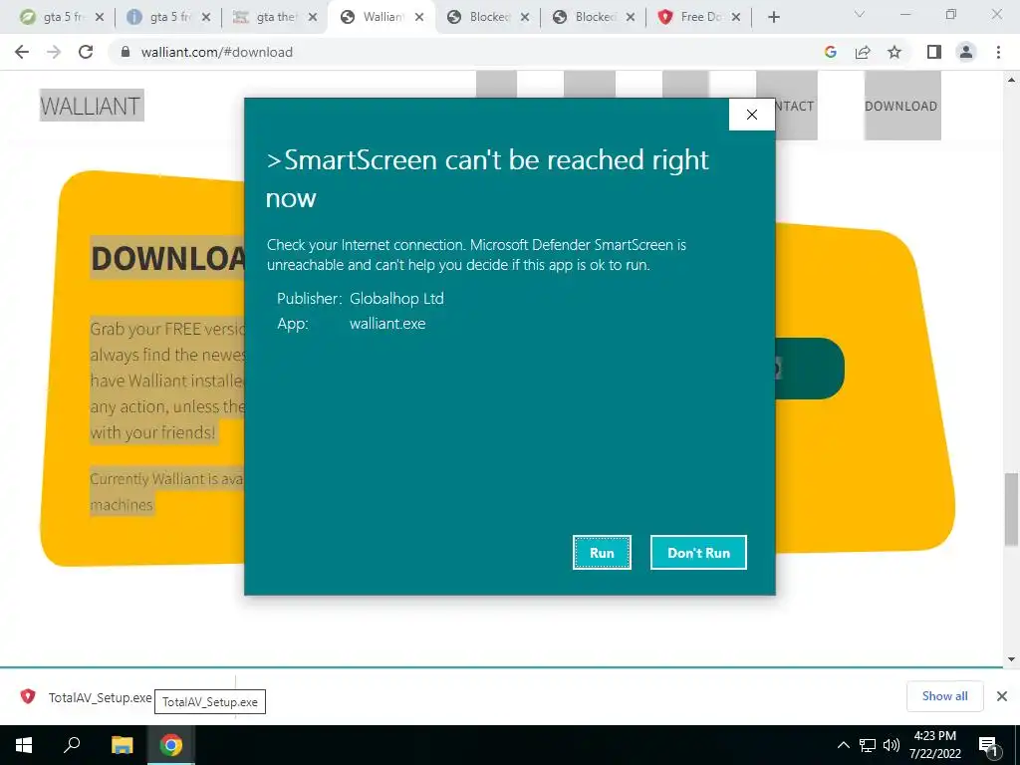1020x765 pixels.
Task: Click scrollbar up arrow of page
Action: 1012,80
